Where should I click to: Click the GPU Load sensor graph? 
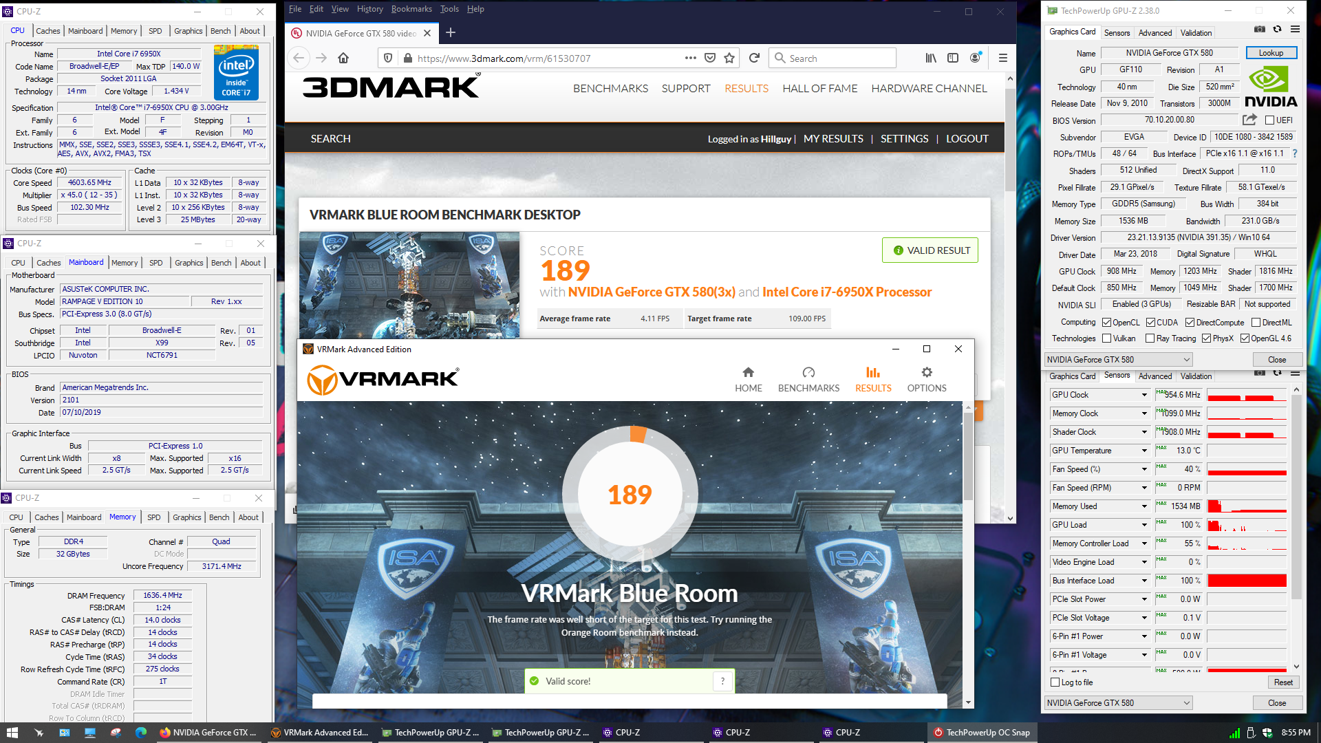coord(1247,525)
